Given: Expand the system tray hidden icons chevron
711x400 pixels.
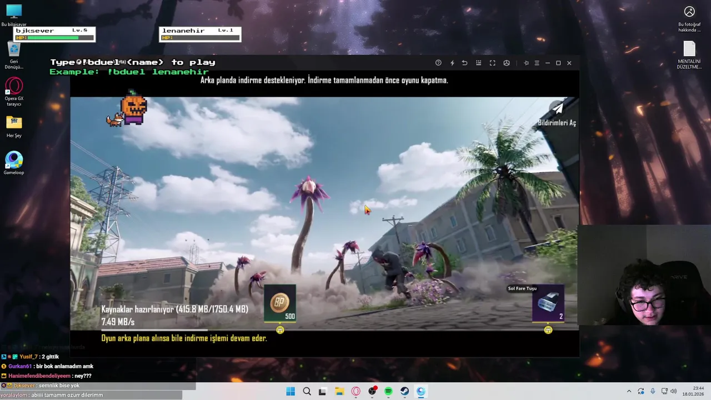Looking at the screenshot, I should tap(629, 391).
